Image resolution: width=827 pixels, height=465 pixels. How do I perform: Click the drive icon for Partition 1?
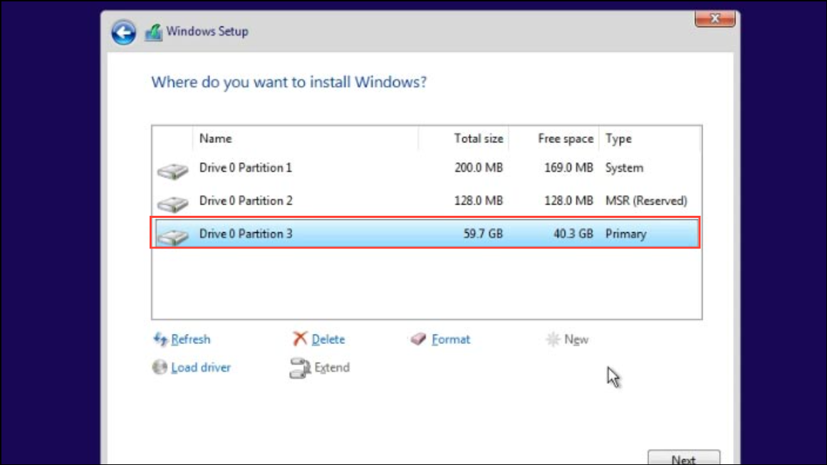[172, 171]
